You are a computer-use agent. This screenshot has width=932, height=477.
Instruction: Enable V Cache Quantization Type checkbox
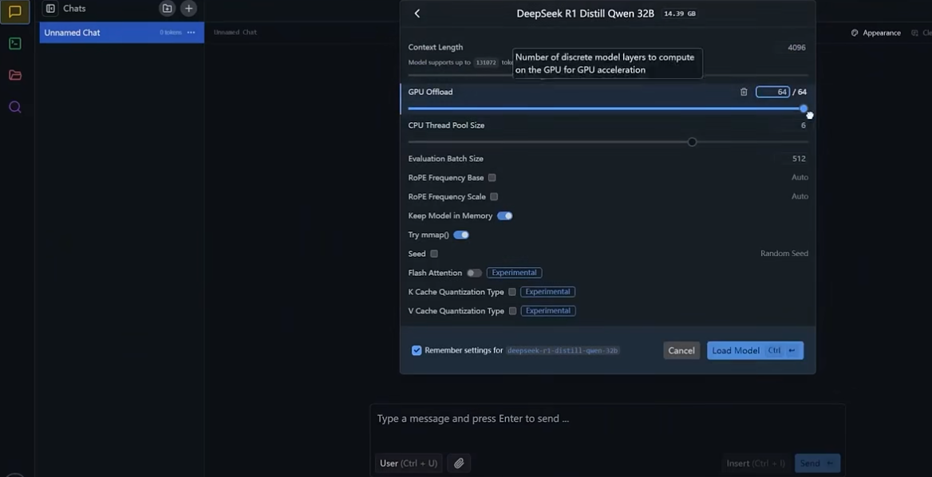coord(512,310)
